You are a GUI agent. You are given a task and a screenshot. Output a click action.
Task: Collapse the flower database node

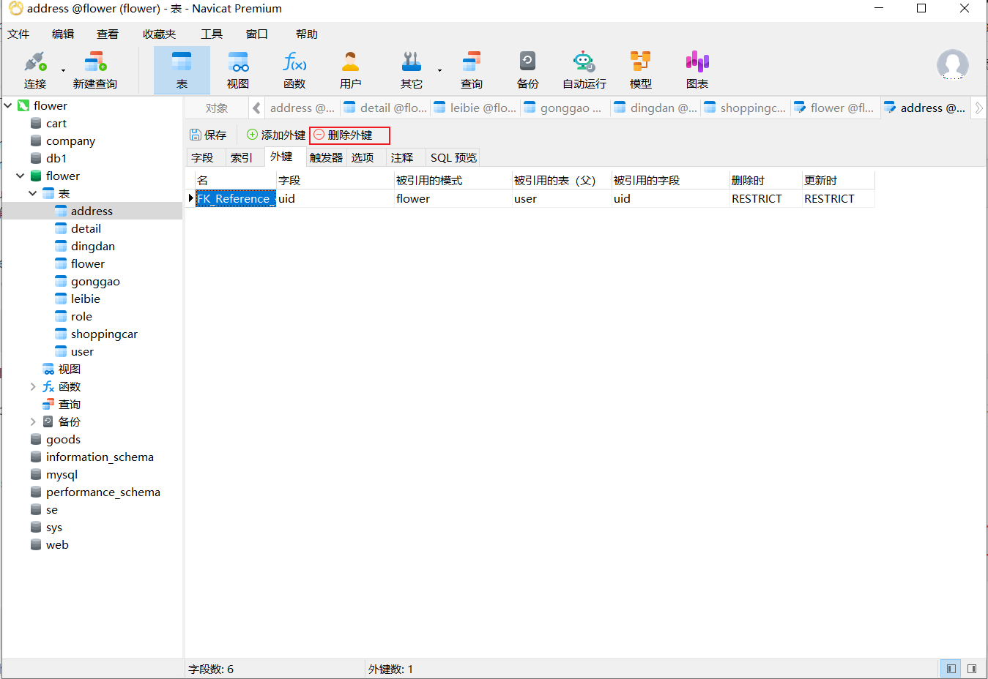[x=20, y=176]
